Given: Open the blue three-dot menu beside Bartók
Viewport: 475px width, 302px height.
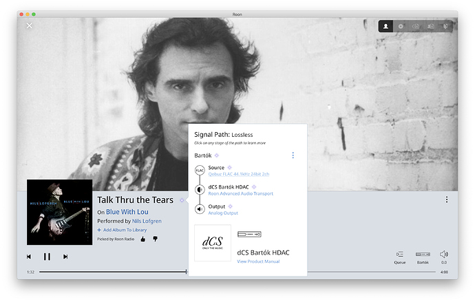Looking at the screenshot, I should click(x=293, y=155).
